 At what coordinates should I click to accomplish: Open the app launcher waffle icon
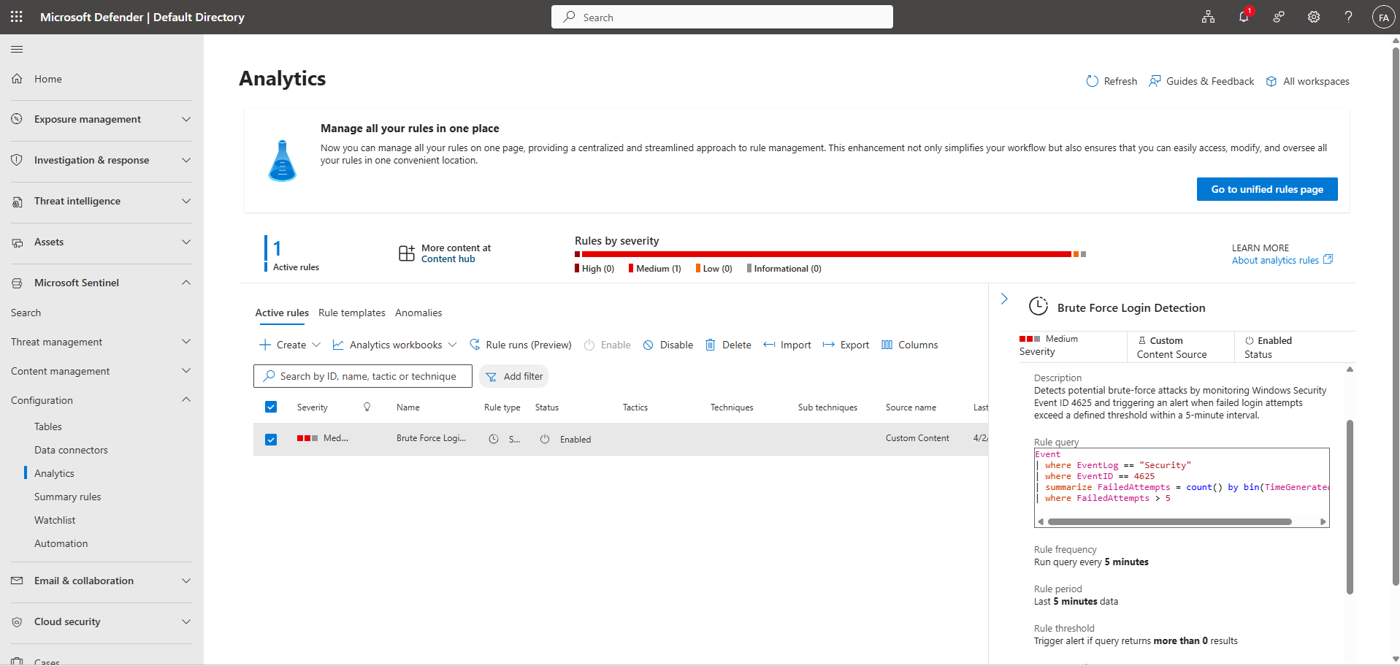pos(17,17)
